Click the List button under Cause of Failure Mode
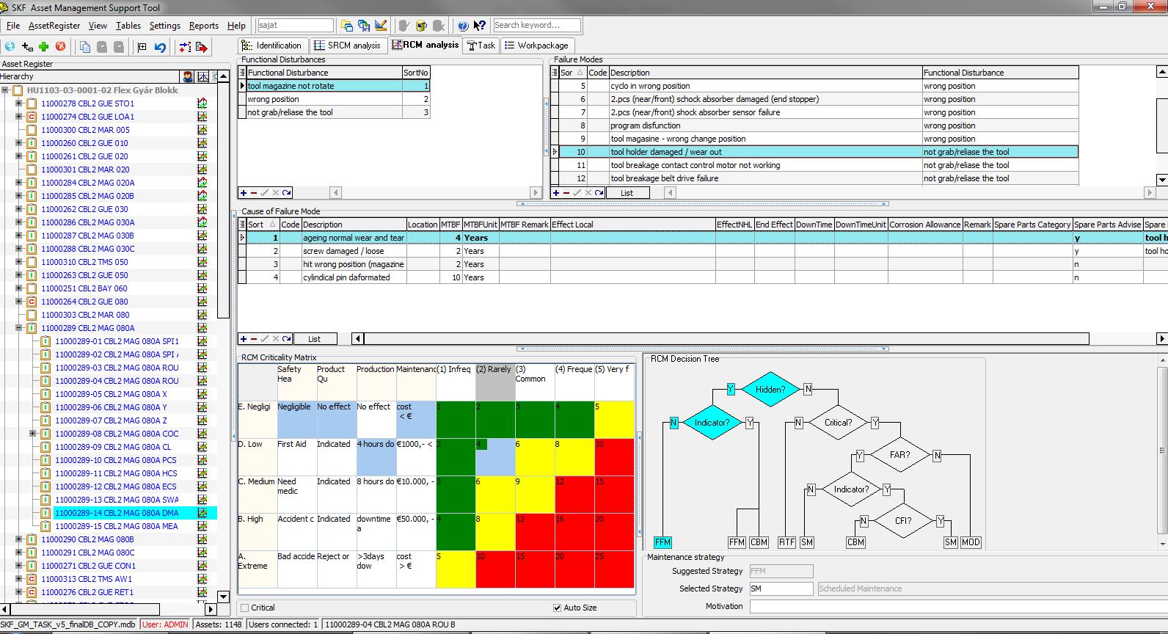1168x634 pixels. tap(314, 339)
